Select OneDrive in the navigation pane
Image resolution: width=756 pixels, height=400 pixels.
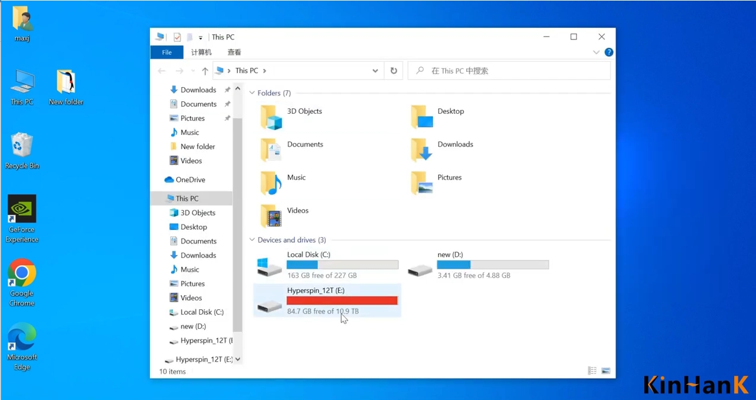[x=190, y=180]
